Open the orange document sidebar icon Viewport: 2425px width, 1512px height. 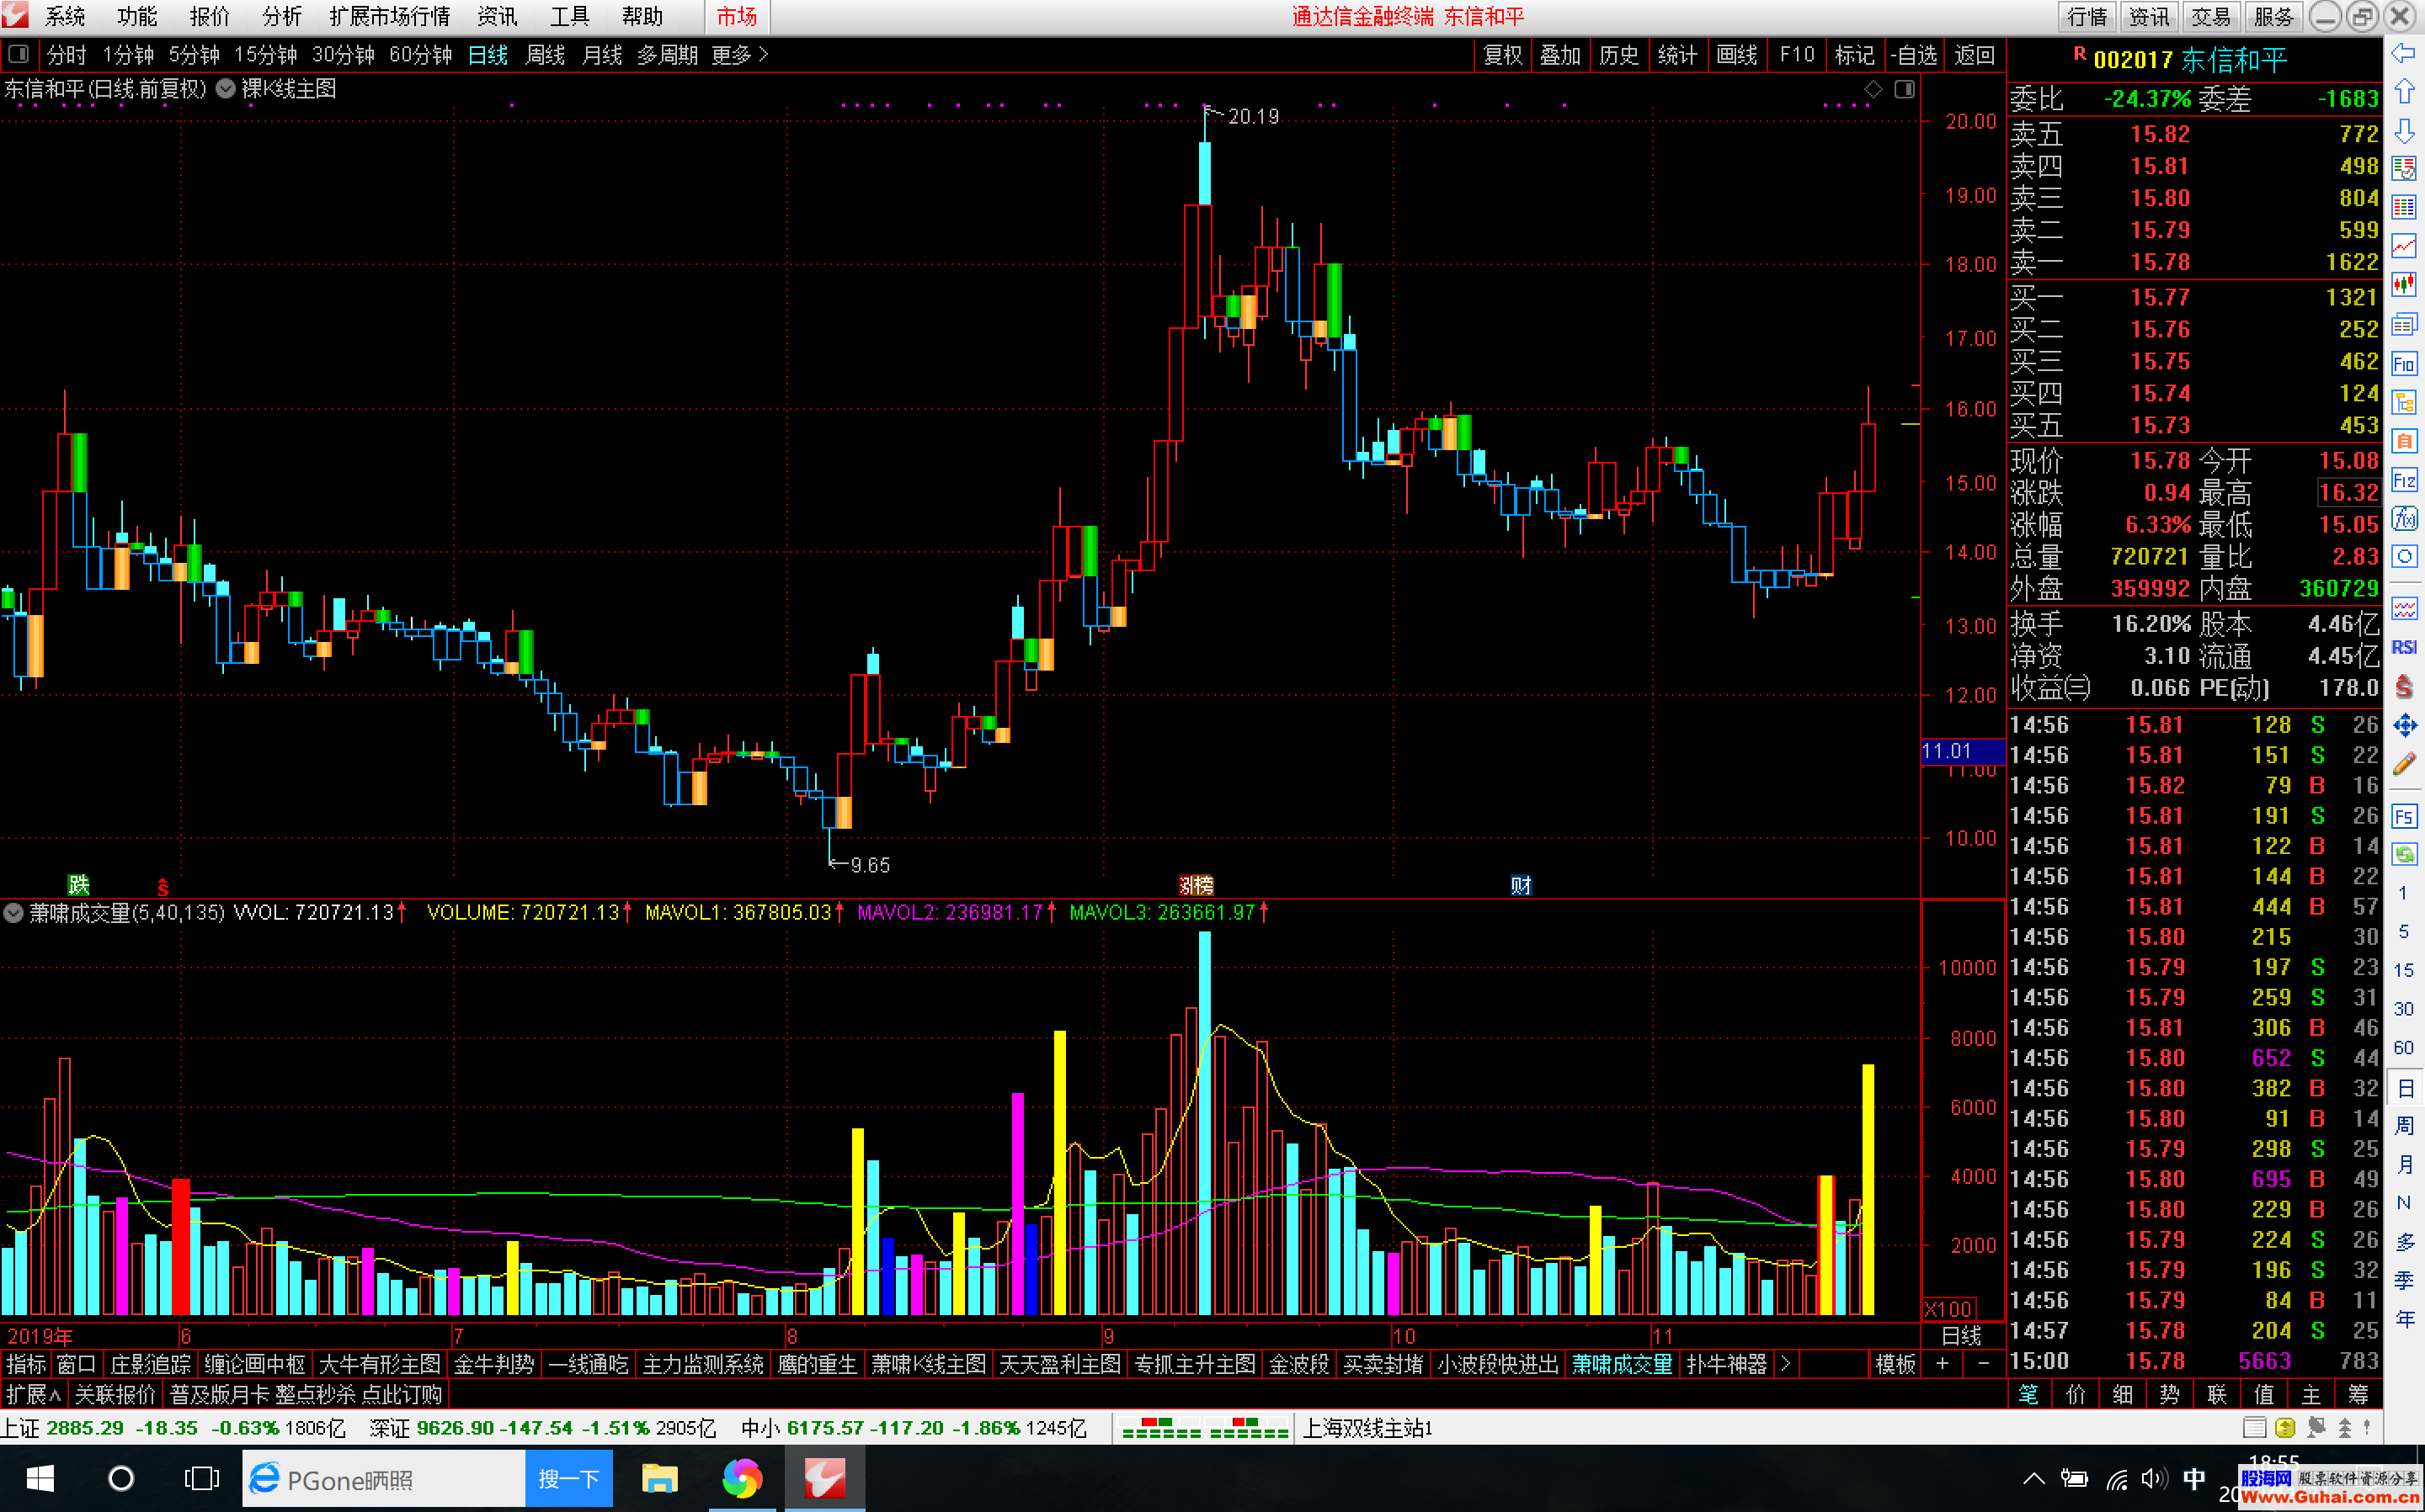tap(2404, 441)
